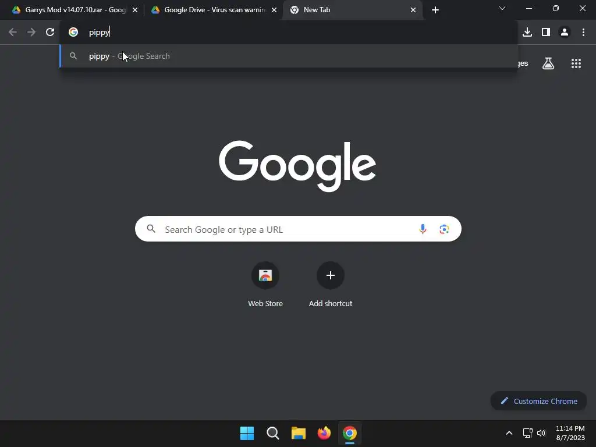Focus the address bar containing pippy
This screenshot has height=447, width=596.
point(289,32)
